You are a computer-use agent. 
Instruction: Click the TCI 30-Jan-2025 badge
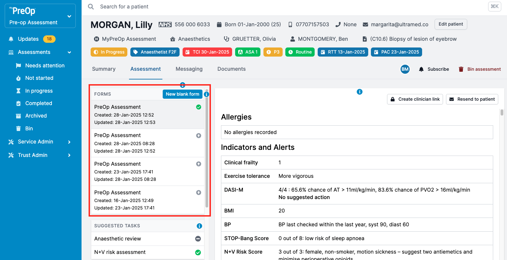click(207, 52)
